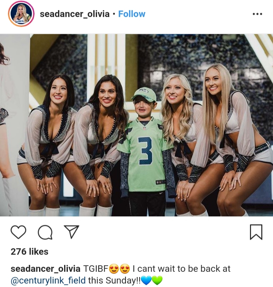273x287 pixels.
Task: Like the post with the heart icon
Action: 18,232
